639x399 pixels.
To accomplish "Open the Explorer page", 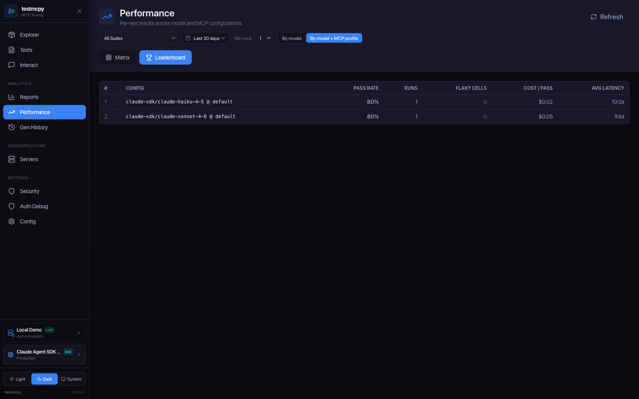I will tap(44, 35).
